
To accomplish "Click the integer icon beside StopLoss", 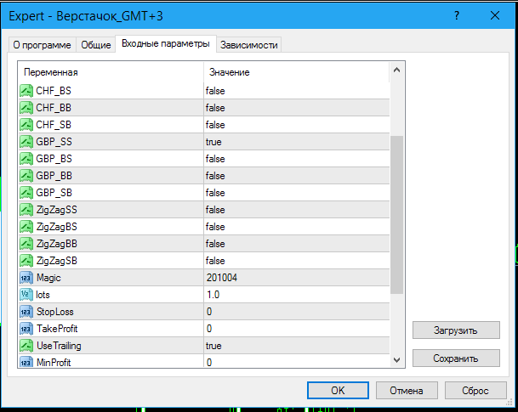I will pos(26,312).
